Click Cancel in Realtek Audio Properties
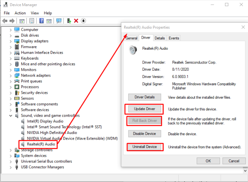Viewport: 248px width, 182px height. click(x=234, y=161)
